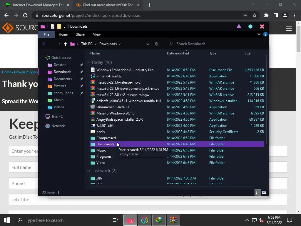Open Task View on the taskbar

pyautogui.click(x=115, y=220)
